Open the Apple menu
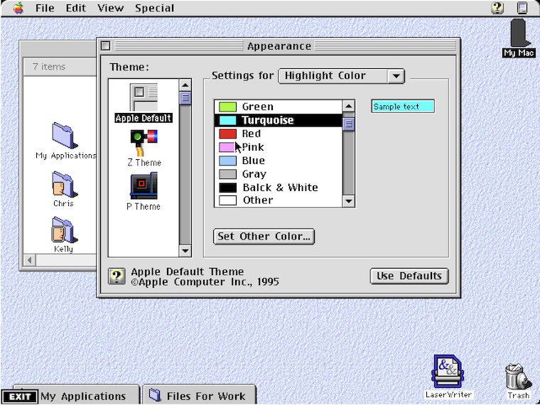 (18, 8)
